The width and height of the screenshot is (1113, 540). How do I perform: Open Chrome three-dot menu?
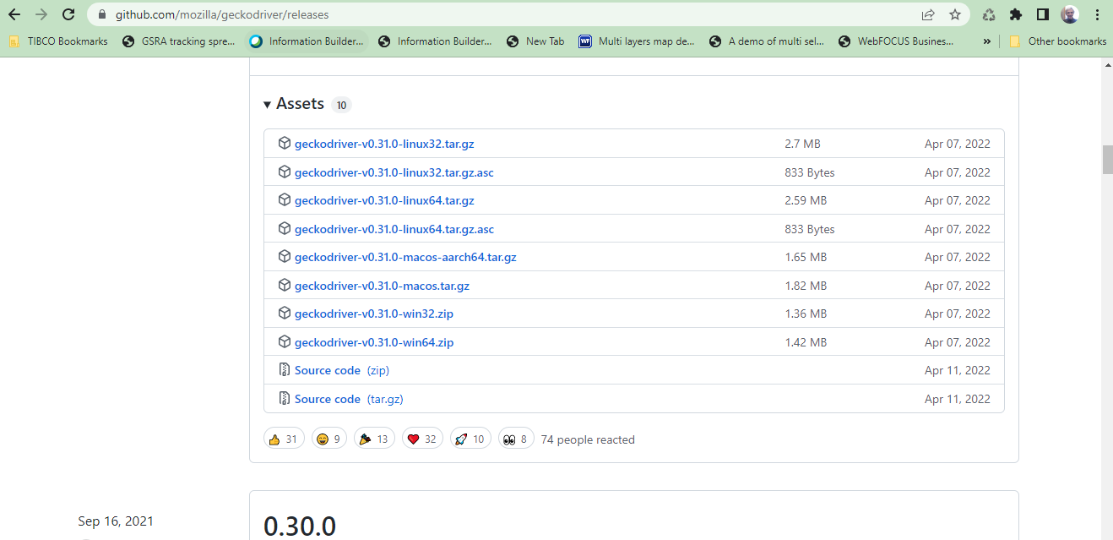coord(1097,14)
